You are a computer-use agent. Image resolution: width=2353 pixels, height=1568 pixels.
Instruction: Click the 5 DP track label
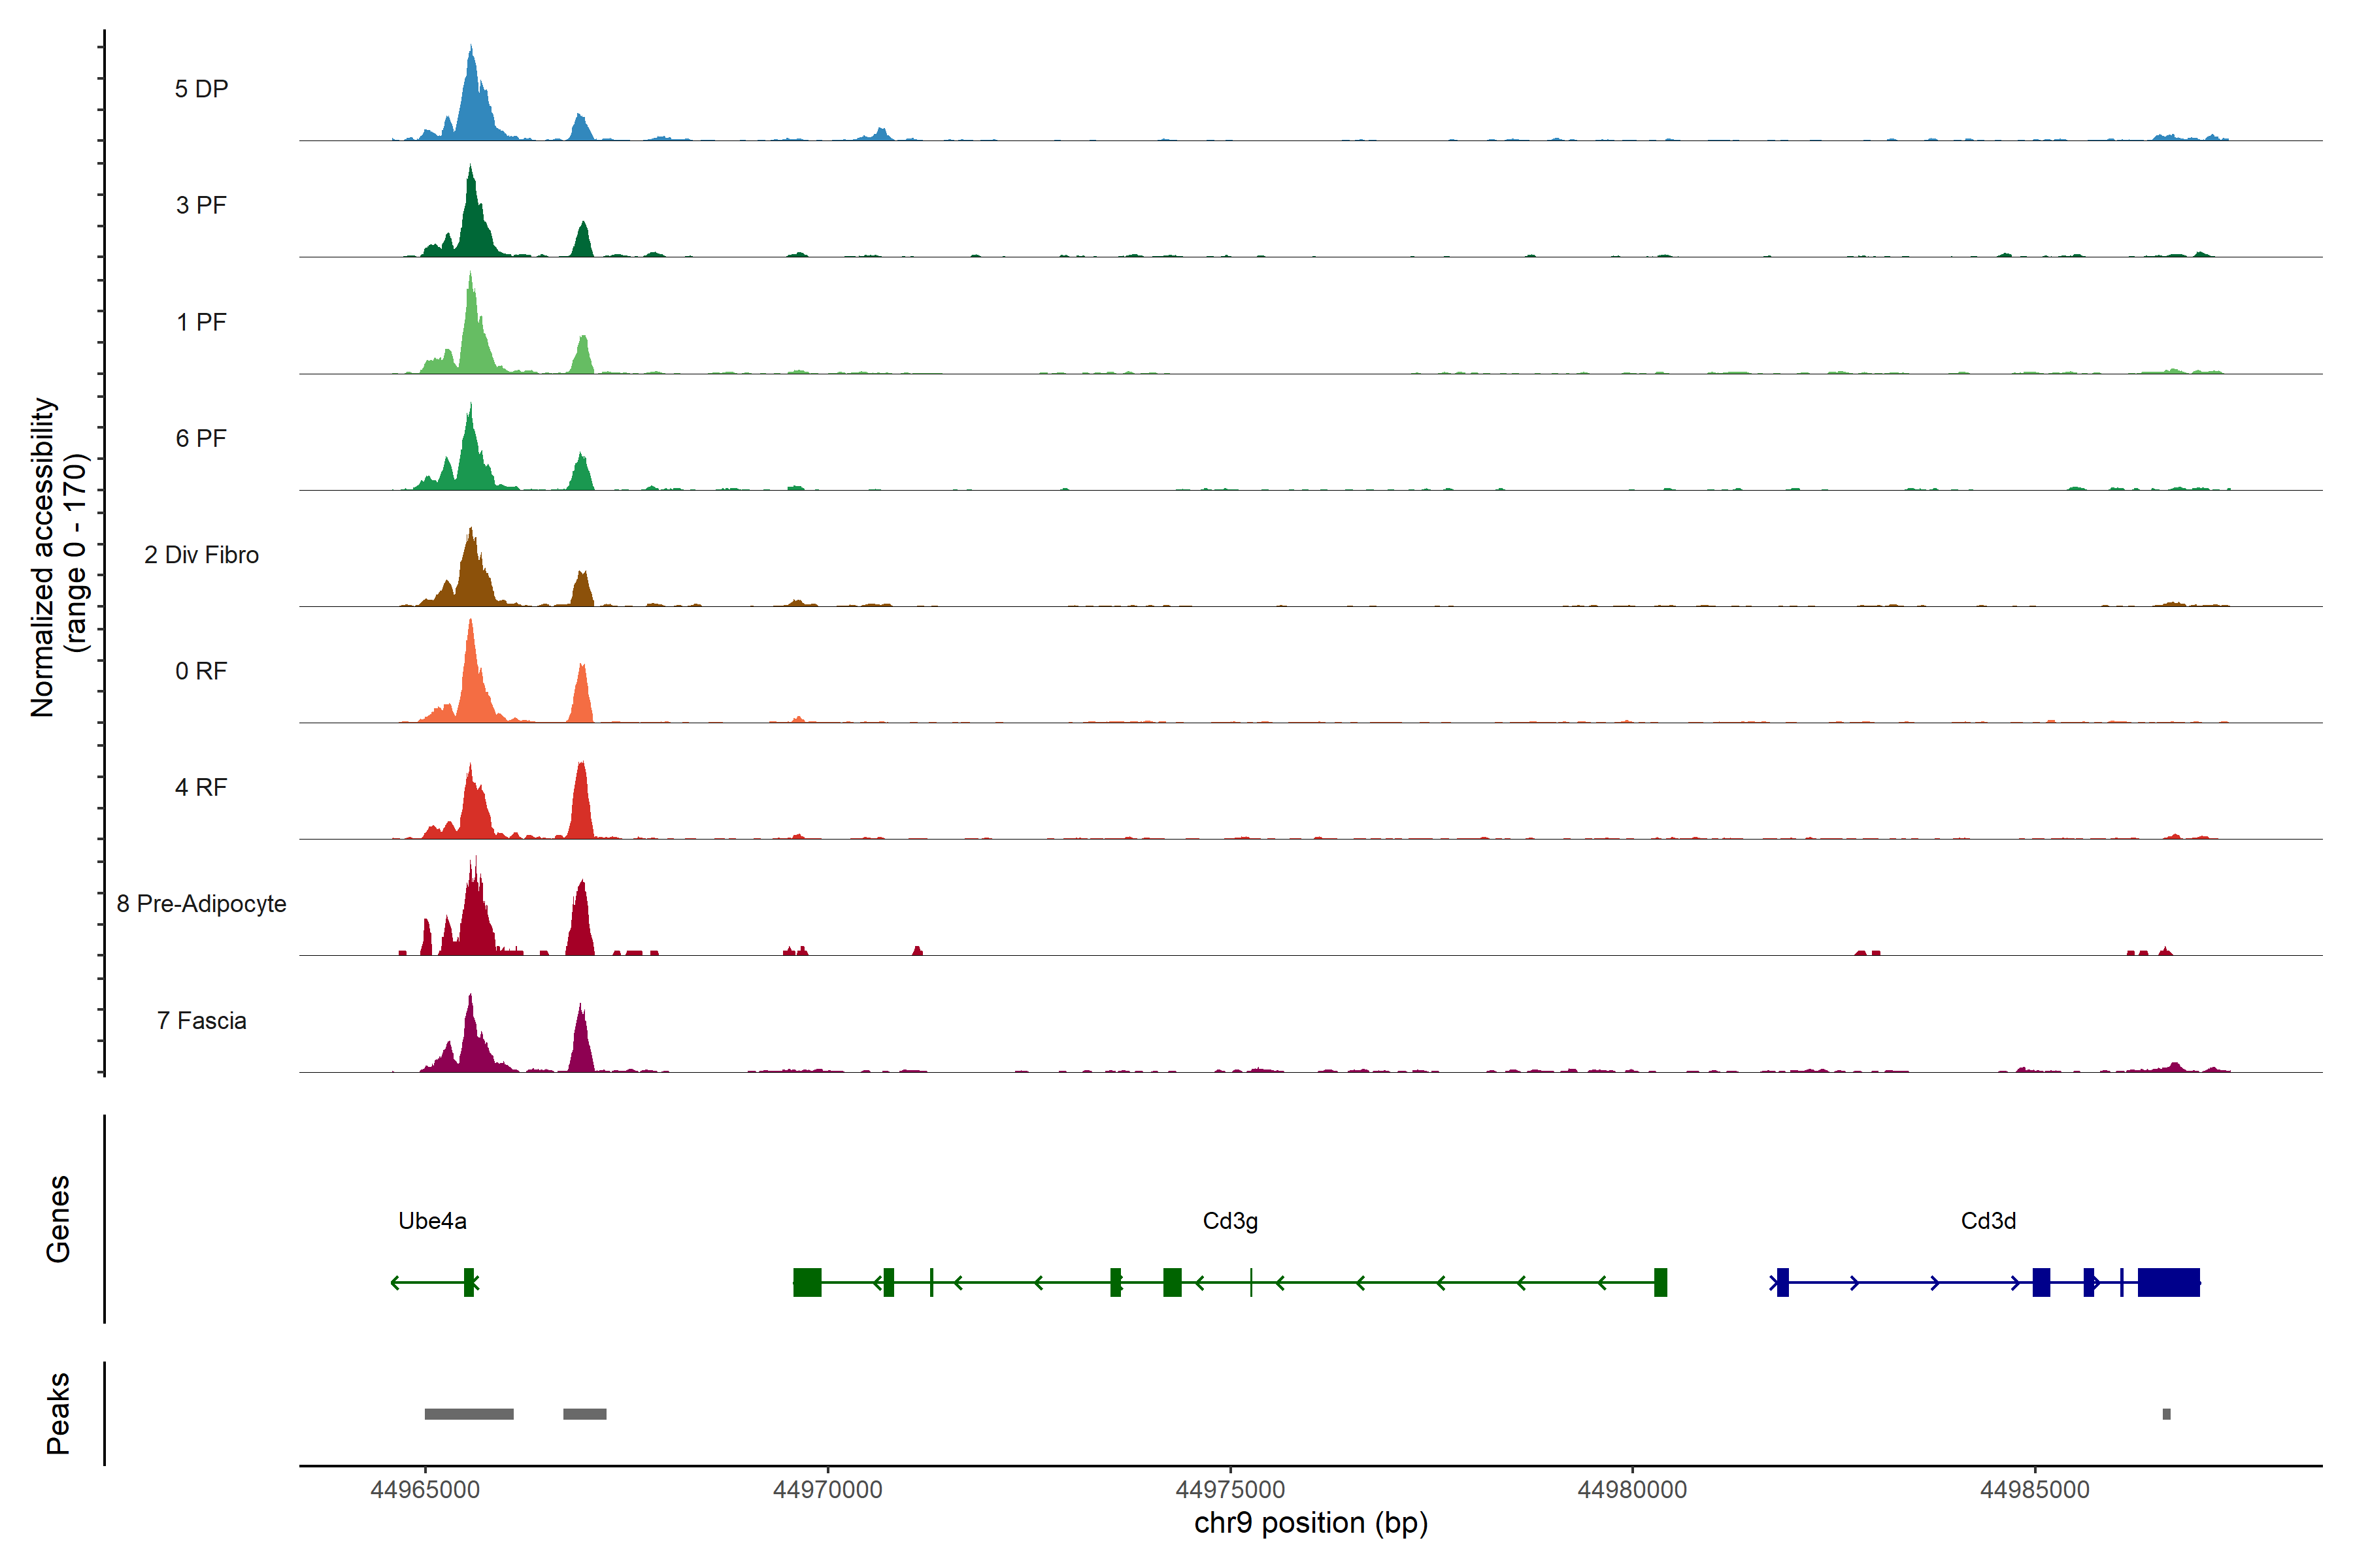coord(201,89)
